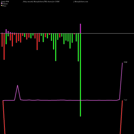Screen dimensions: 134x134
Task: Click the descending red price line at left
Action: click(x=4, y=117)
